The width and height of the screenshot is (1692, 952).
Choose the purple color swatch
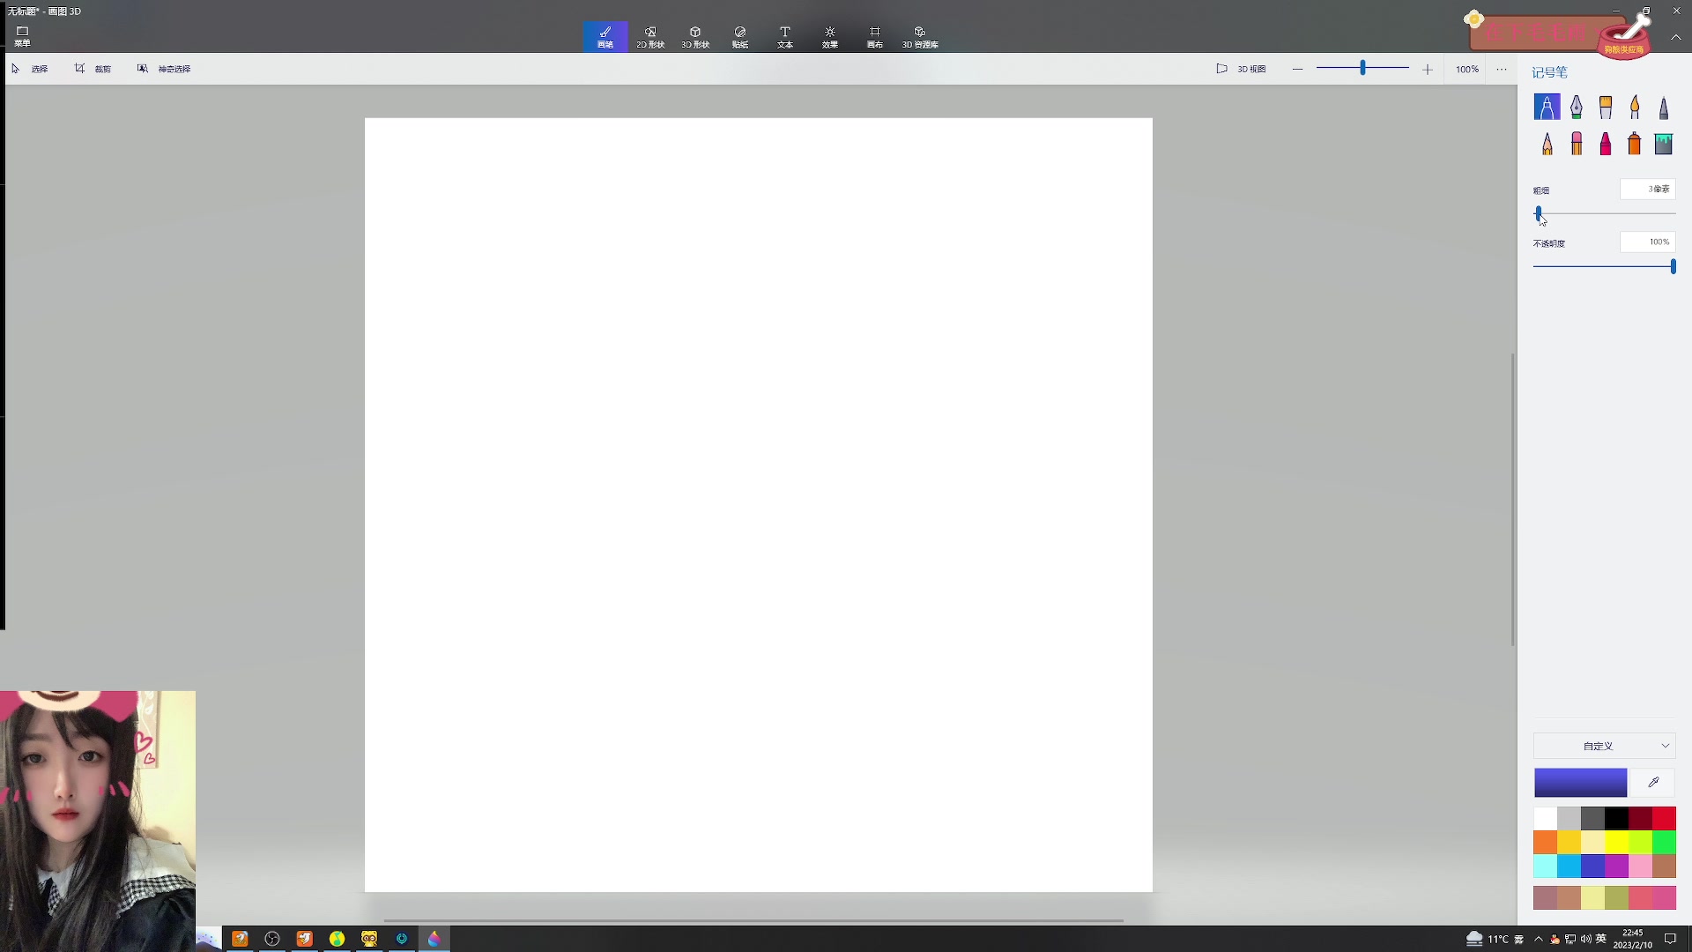pyautogui.click(x=1616, y=866)
